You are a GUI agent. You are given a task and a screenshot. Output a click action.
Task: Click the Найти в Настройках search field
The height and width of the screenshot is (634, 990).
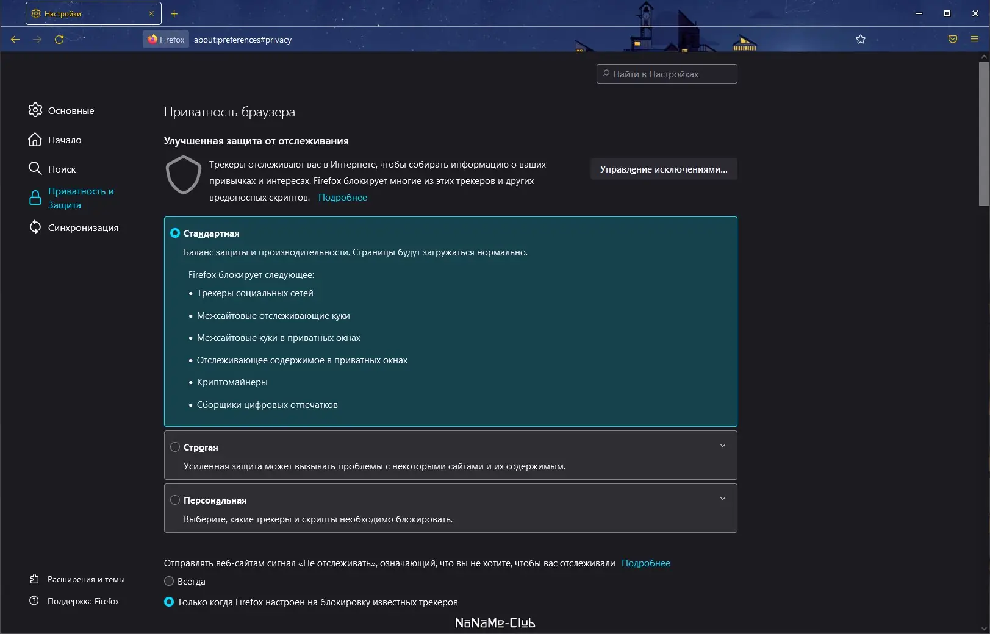(x=666, y=73)
